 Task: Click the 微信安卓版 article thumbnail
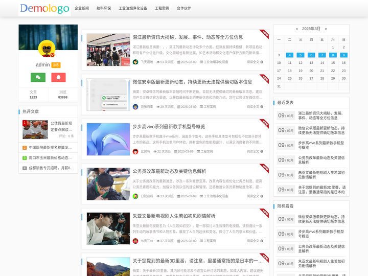point(108,95)
